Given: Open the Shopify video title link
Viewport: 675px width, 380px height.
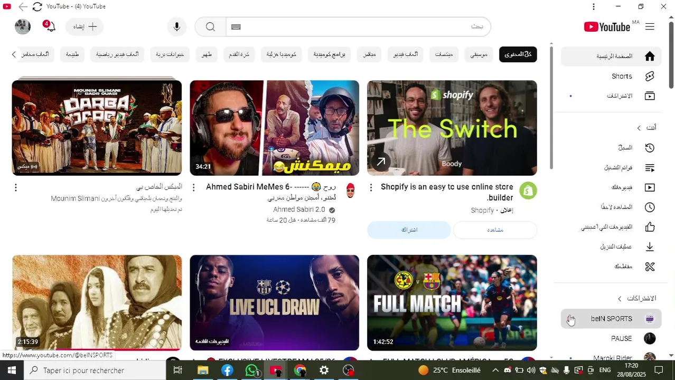Looking at the screenshot, I should (x=447, y=192).
